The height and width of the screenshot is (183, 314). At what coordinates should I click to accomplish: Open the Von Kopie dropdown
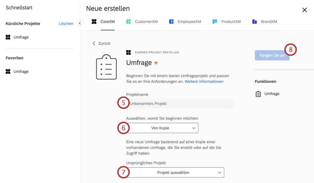pyautogui.click(x=162, y=128)
